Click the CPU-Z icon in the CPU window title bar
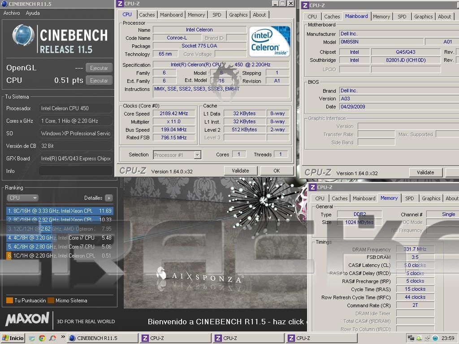The height and width of the screenshot is (344, 459). (120, 4)
